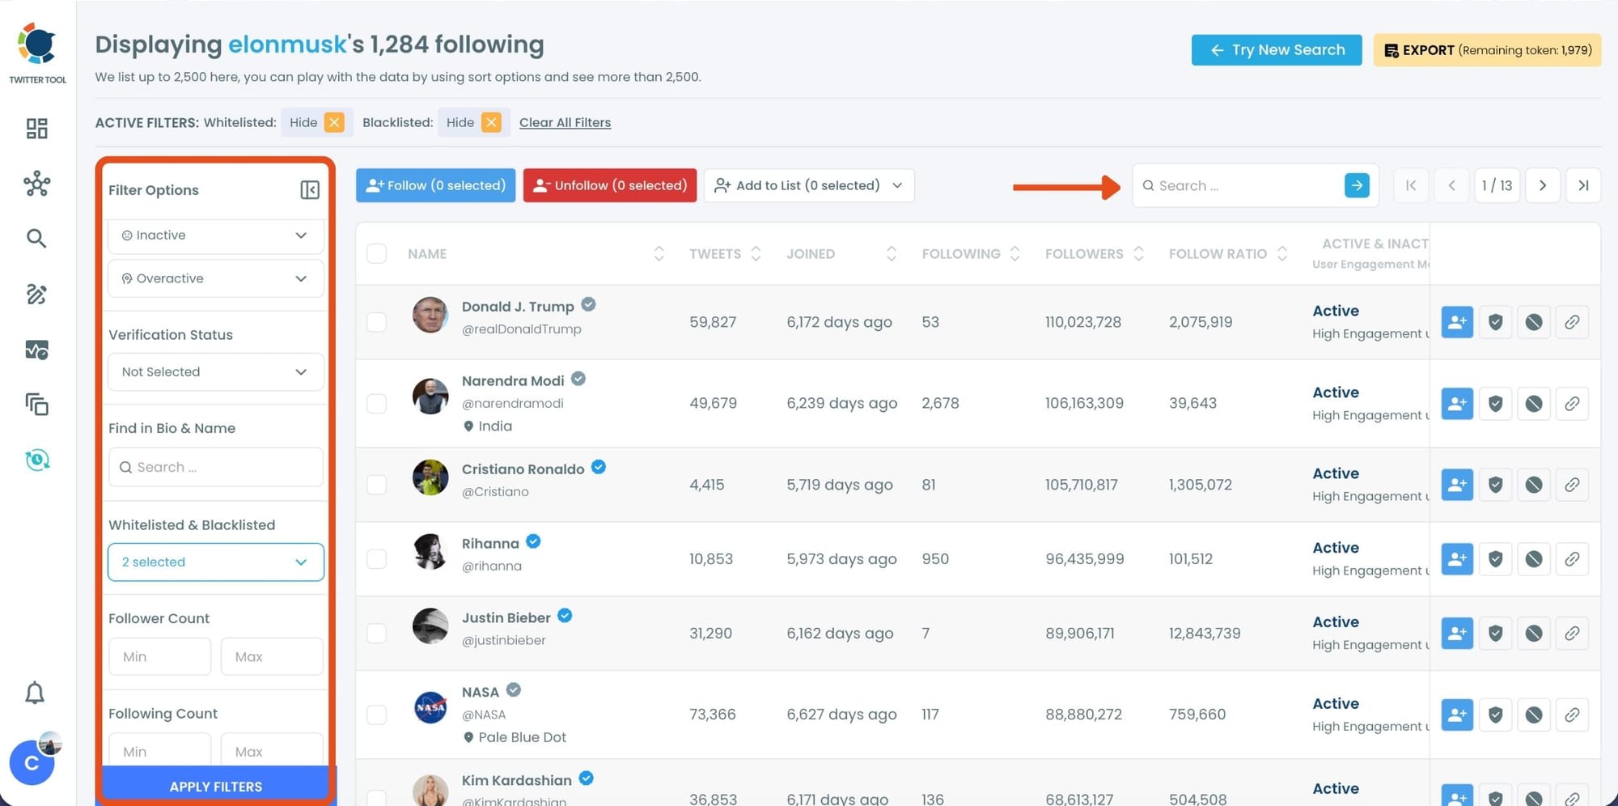Blacklist NASA using the block icon
This screenshot has height=806, width=1618.
click(1534, 714)
